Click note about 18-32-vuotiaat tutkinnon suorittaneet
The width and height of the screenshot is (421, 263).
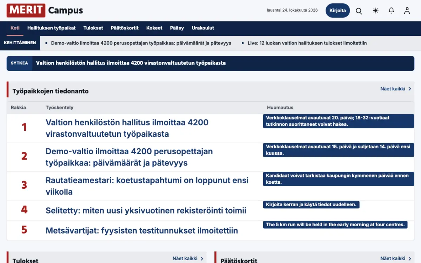(339, 121)
